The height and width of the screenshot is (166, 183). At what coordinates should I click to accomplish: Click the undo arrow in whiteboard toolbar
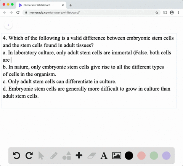[x=16, y=156]
